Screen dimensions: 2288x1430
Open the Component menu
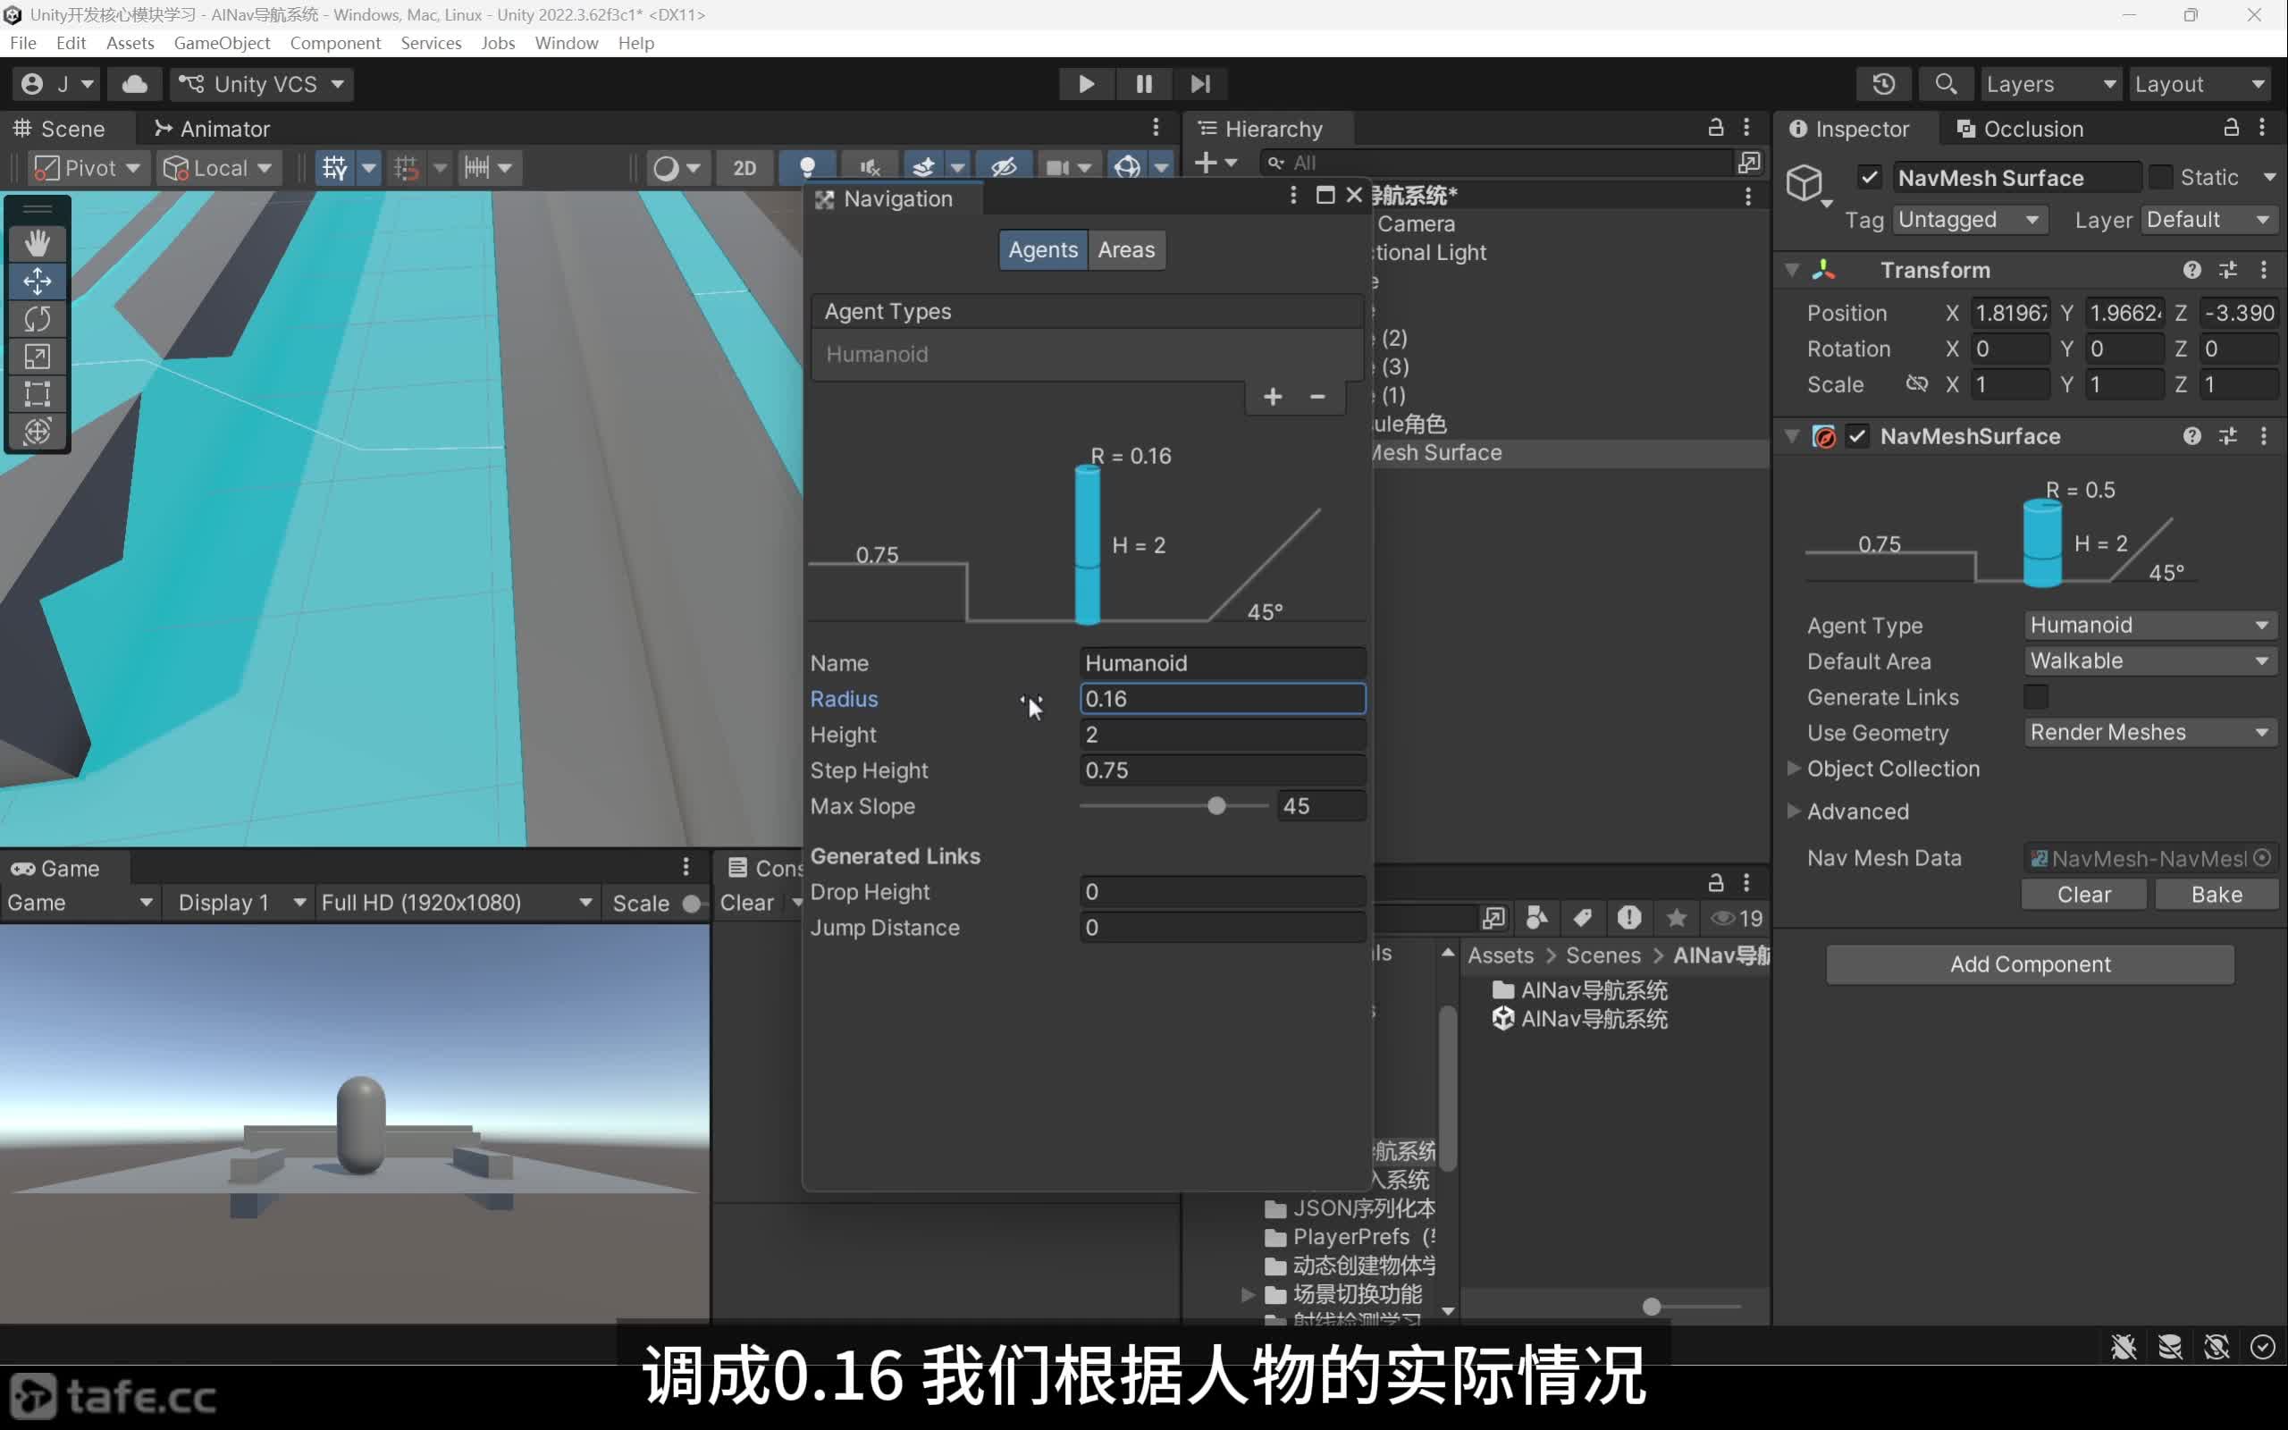[x=334, y=44]
